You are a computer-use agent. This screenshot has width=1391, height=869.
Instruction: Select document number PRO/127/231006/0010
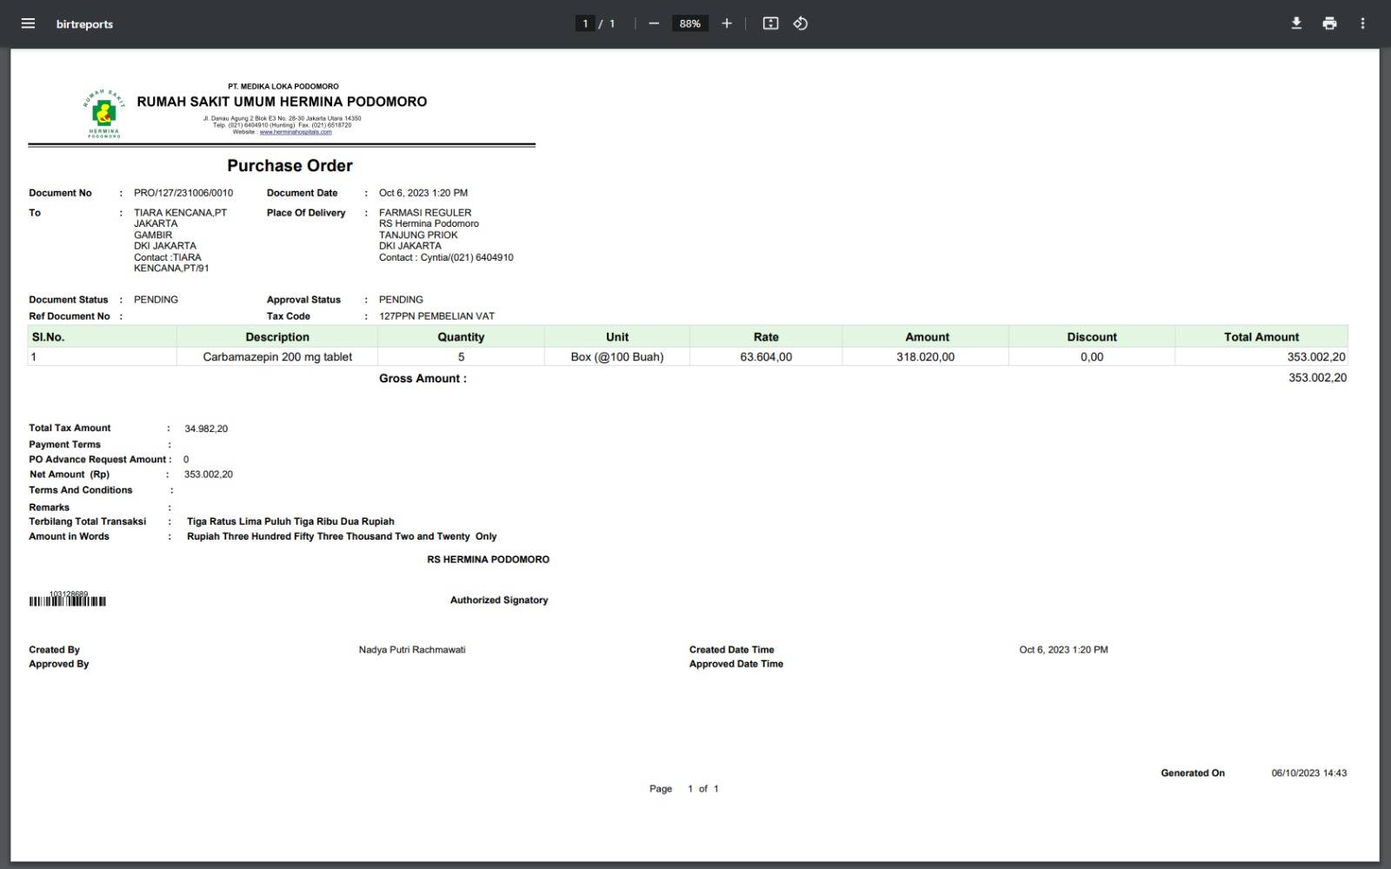(x=183, y=193)
